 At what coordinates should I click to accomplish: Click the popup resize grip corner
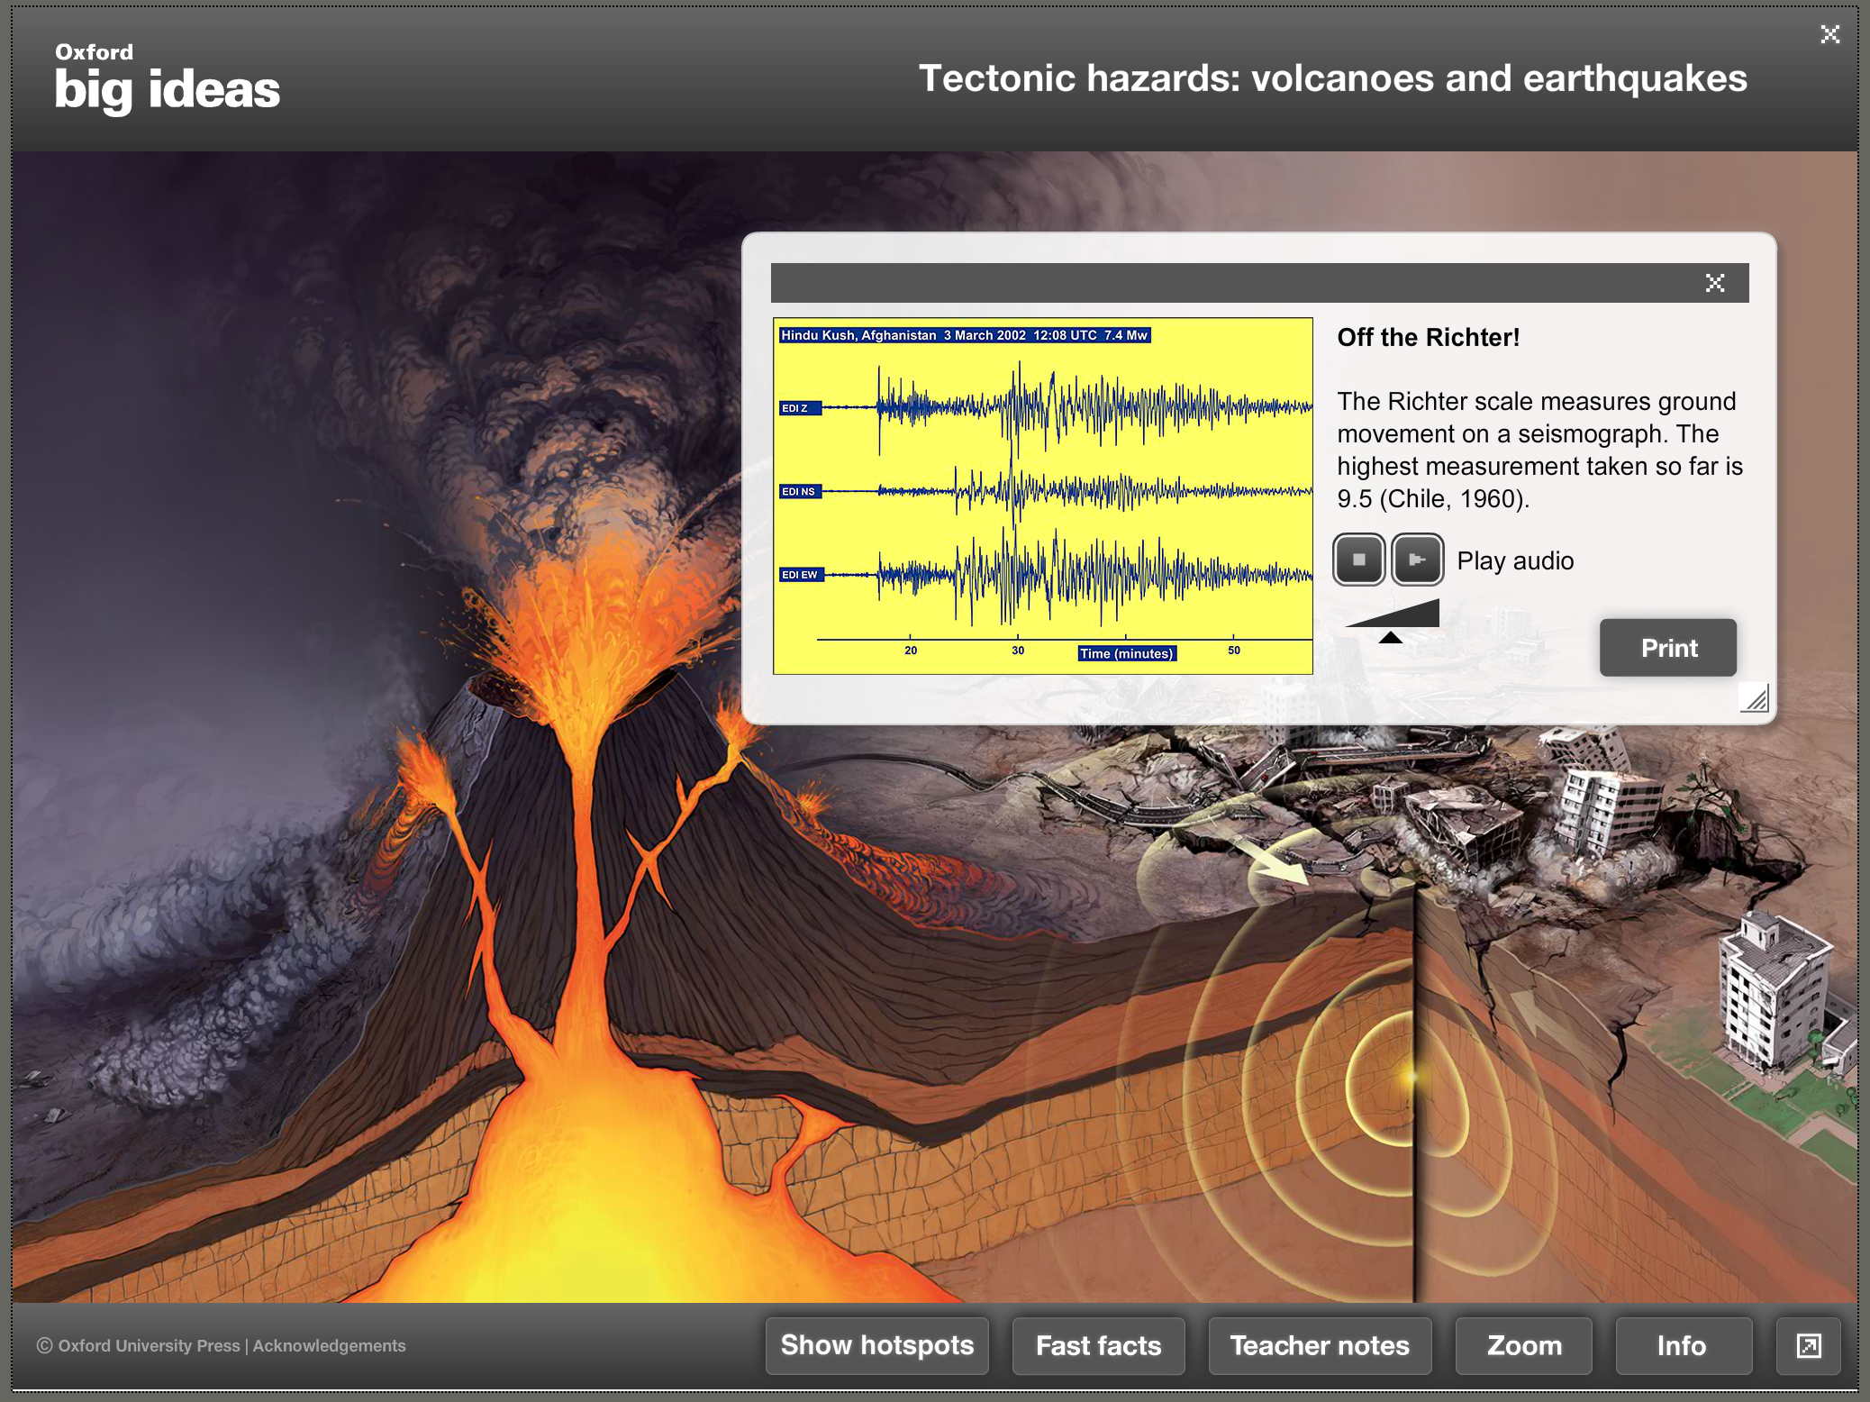(x=1755, y=698)
